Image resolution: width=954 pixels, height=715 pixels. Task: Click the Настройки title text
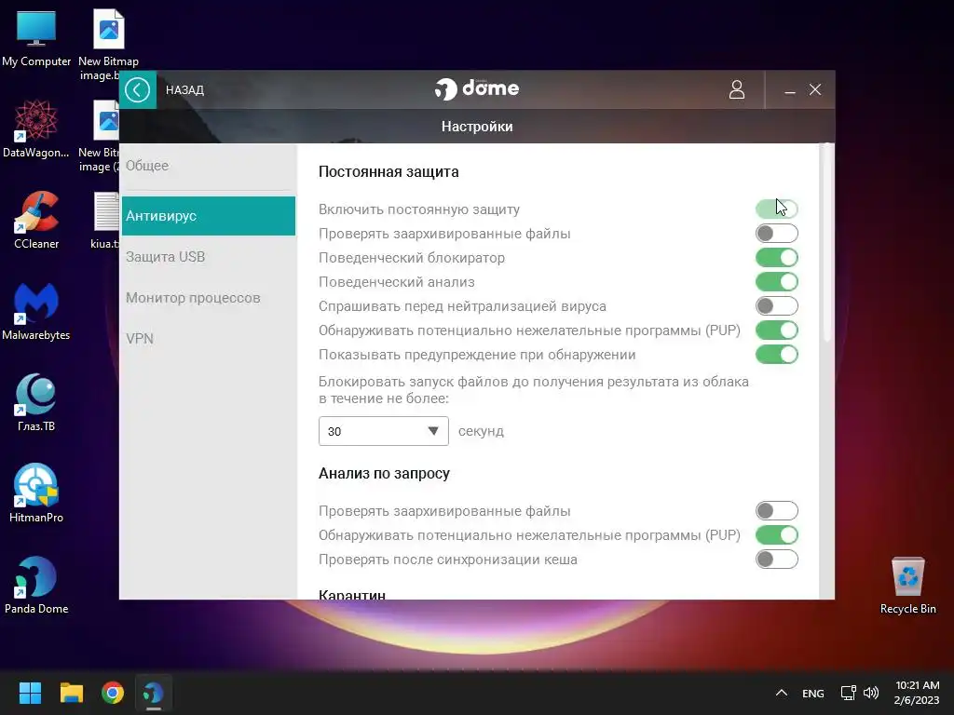coord(477,127)
